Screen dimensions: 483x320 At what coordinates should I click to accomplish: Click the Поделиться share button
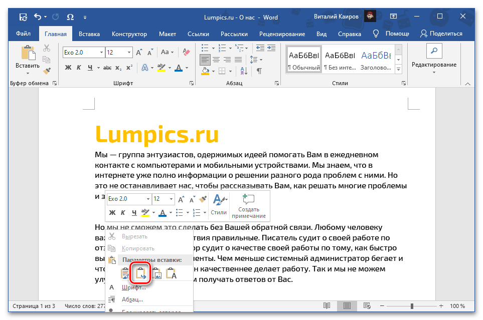tap(441, 34)
